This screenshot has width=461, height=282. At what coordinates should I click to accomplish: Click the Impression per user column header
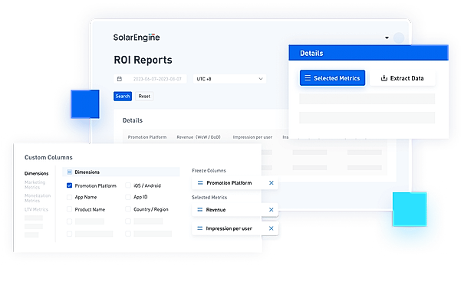pos(252,137)
